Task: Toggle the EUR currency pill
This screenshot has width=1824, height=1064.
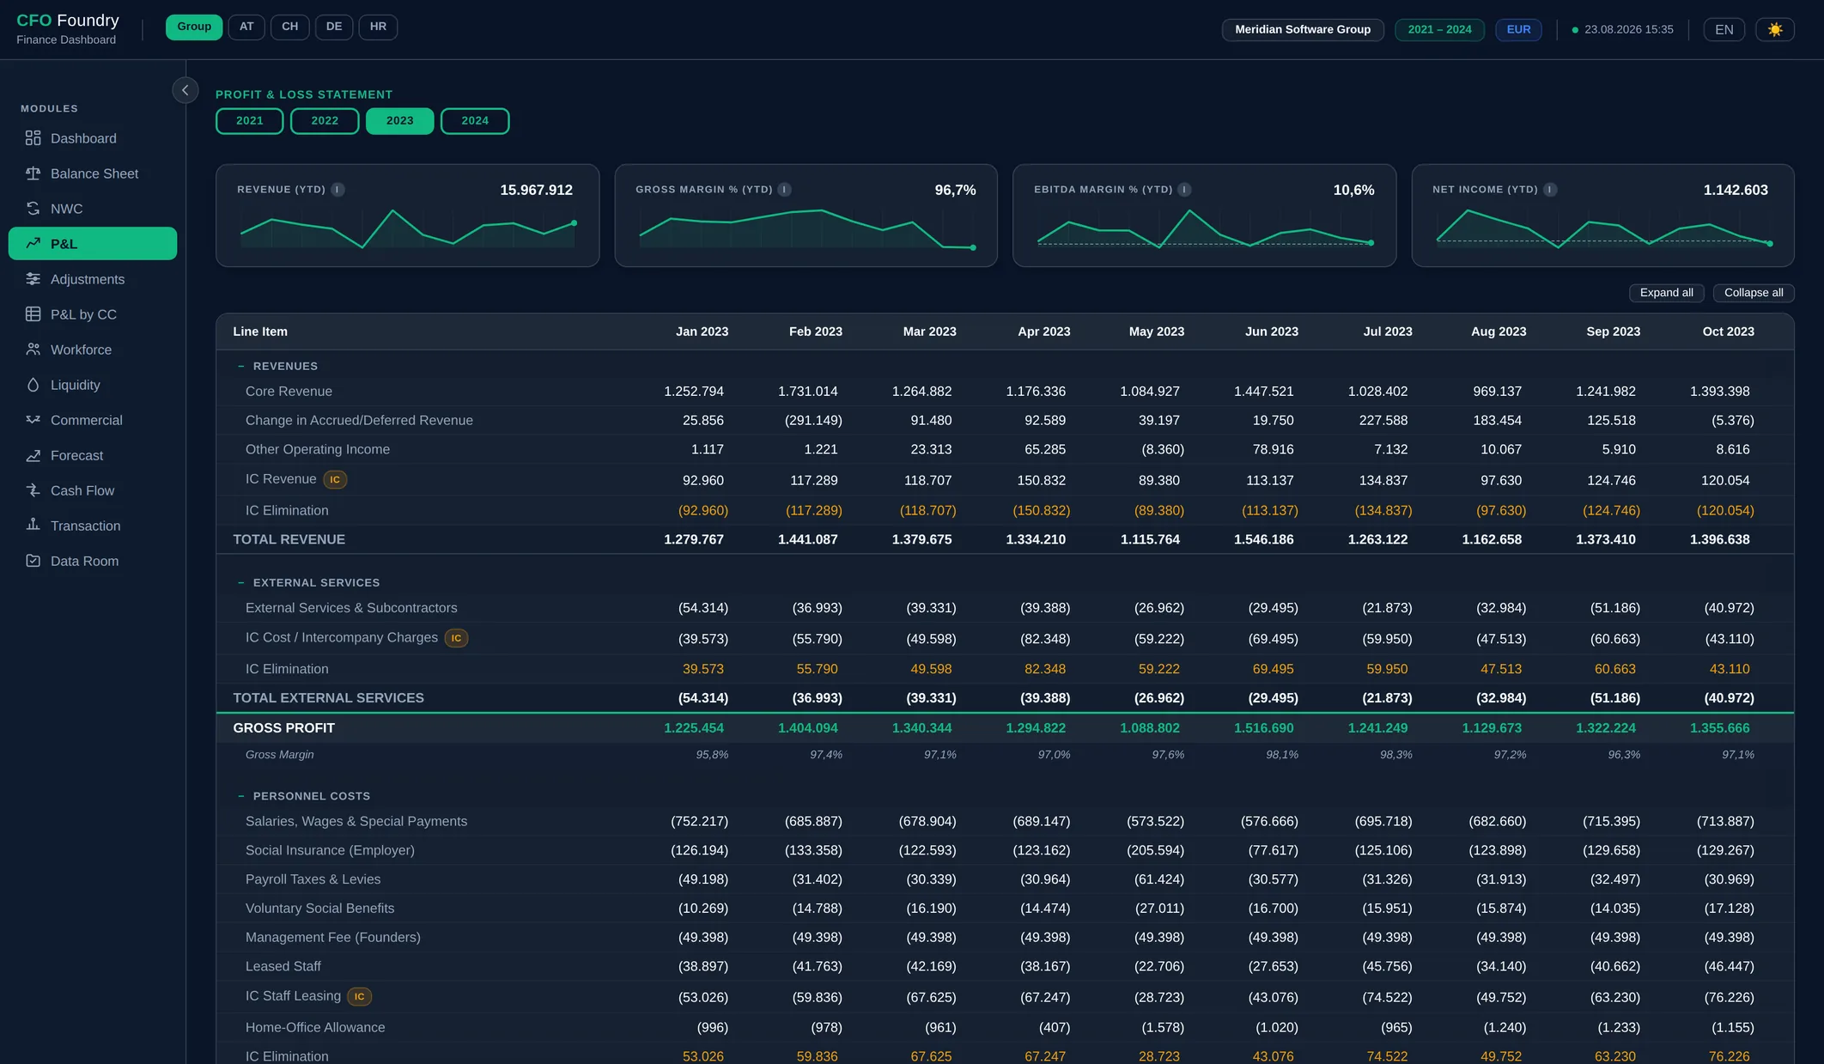Action: (1518, 30)
